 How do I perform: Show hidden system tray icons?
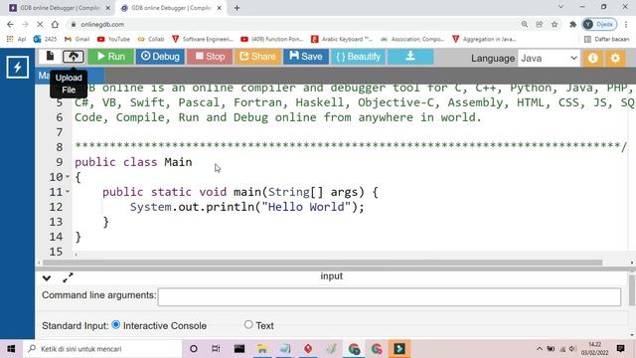(540, 349)
